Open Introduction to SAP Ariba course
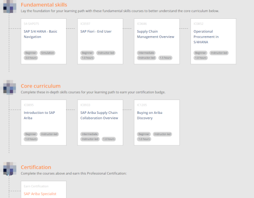This screenshot has width=254, height=198. click(x=39, y=115)
